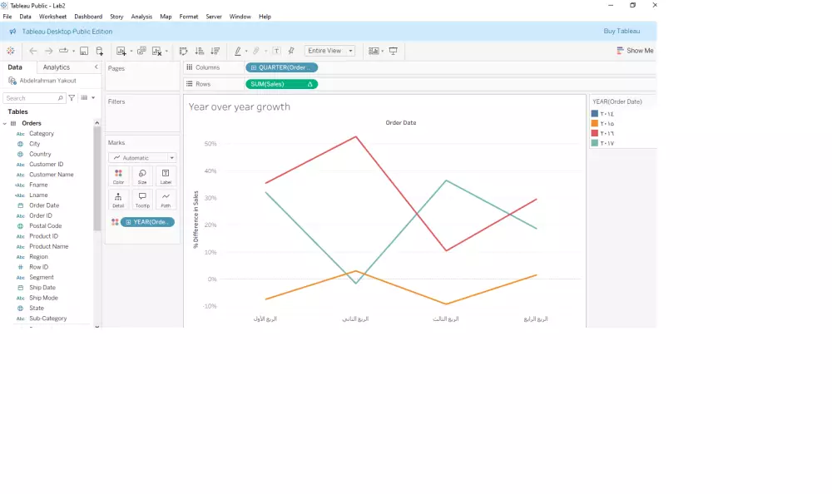Open the File menu
Viewport: 832px width, 494px height.
pos(7,17)
